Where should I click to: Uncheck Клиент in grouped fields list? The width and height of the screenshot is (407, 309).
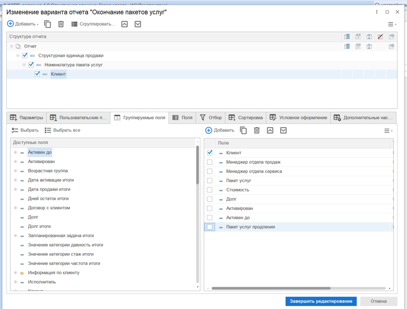[210, 153]
